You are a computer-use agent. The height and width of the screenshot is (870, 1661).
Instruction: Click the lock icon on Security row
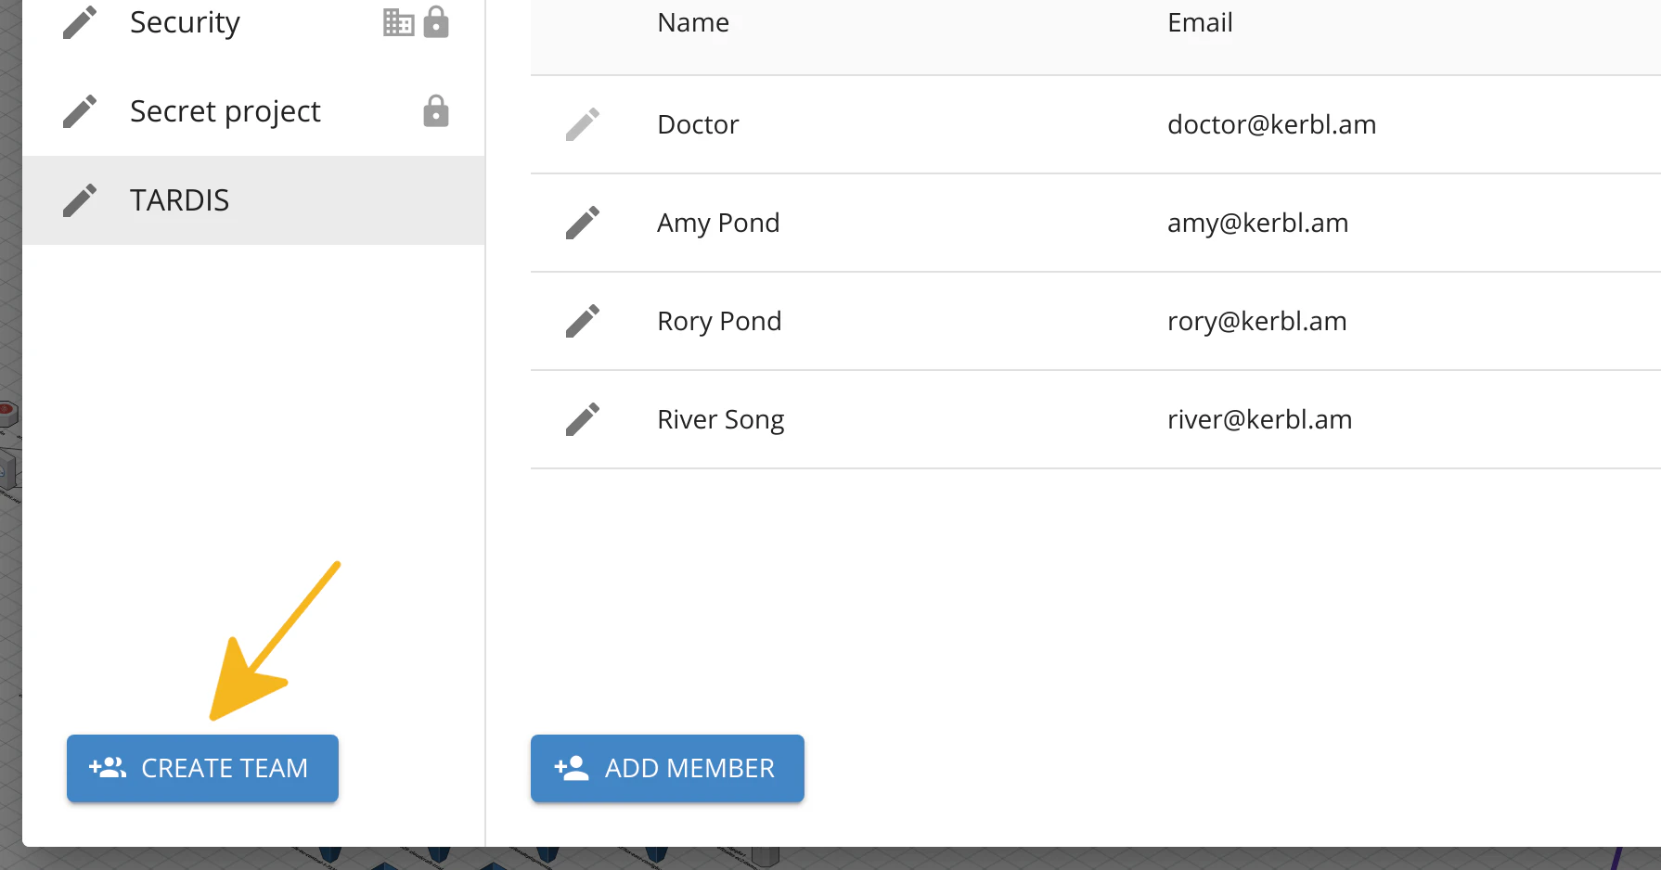(436, 22)
